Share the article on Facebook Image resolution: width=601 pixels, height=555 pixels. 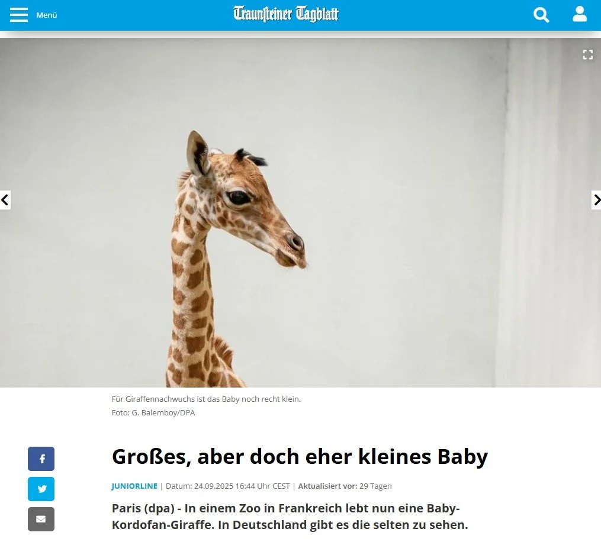[41, 459]
